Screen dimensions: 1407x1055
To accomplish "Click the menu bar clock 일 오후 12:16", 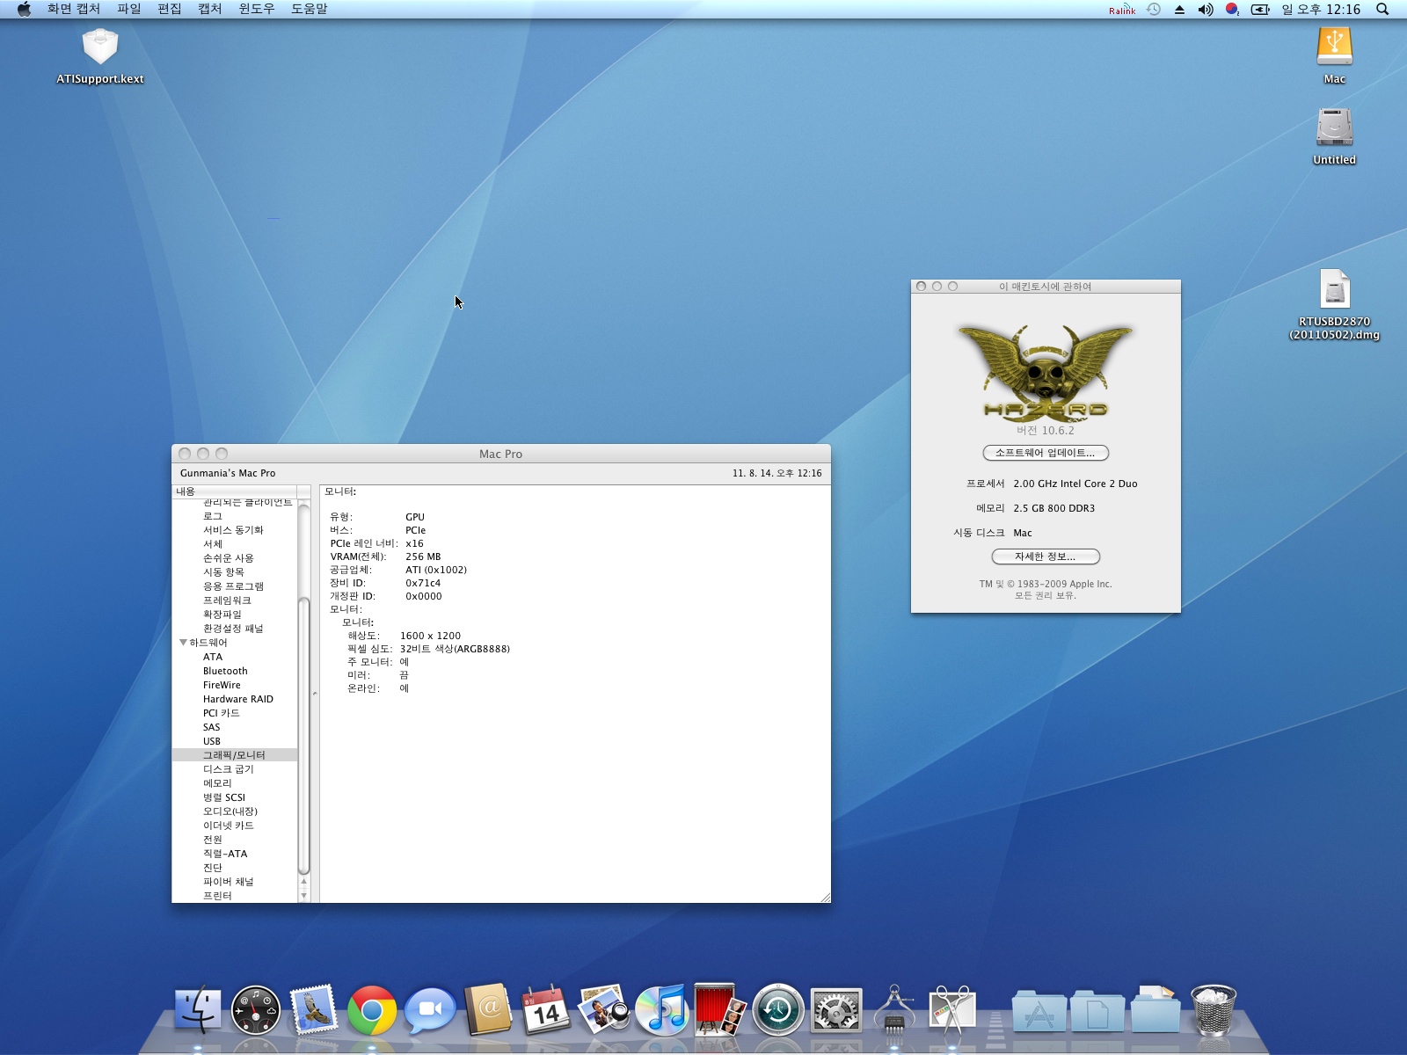I will (x=1321, y=9).
